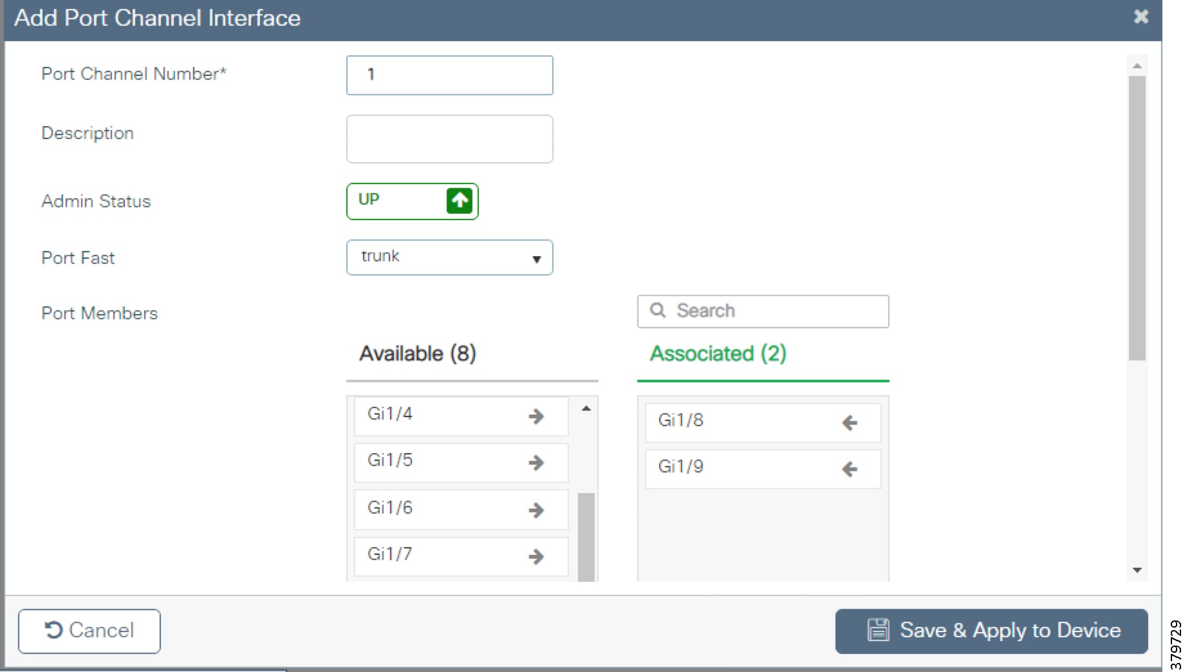Remove Gi1/8 using its left arrow

(x=850, y=423)
